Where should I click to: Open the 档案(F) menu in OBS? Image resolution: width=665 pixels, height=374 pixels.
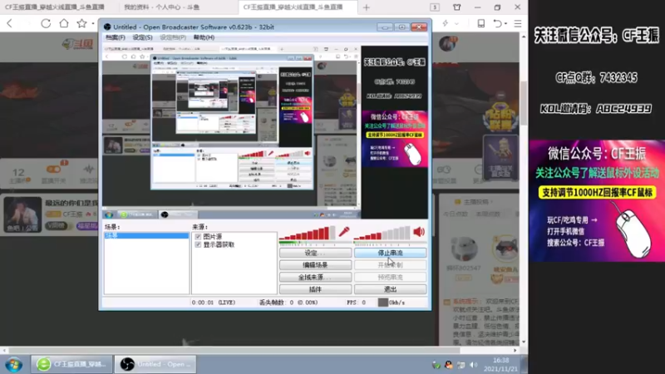[x=116, y=37]
